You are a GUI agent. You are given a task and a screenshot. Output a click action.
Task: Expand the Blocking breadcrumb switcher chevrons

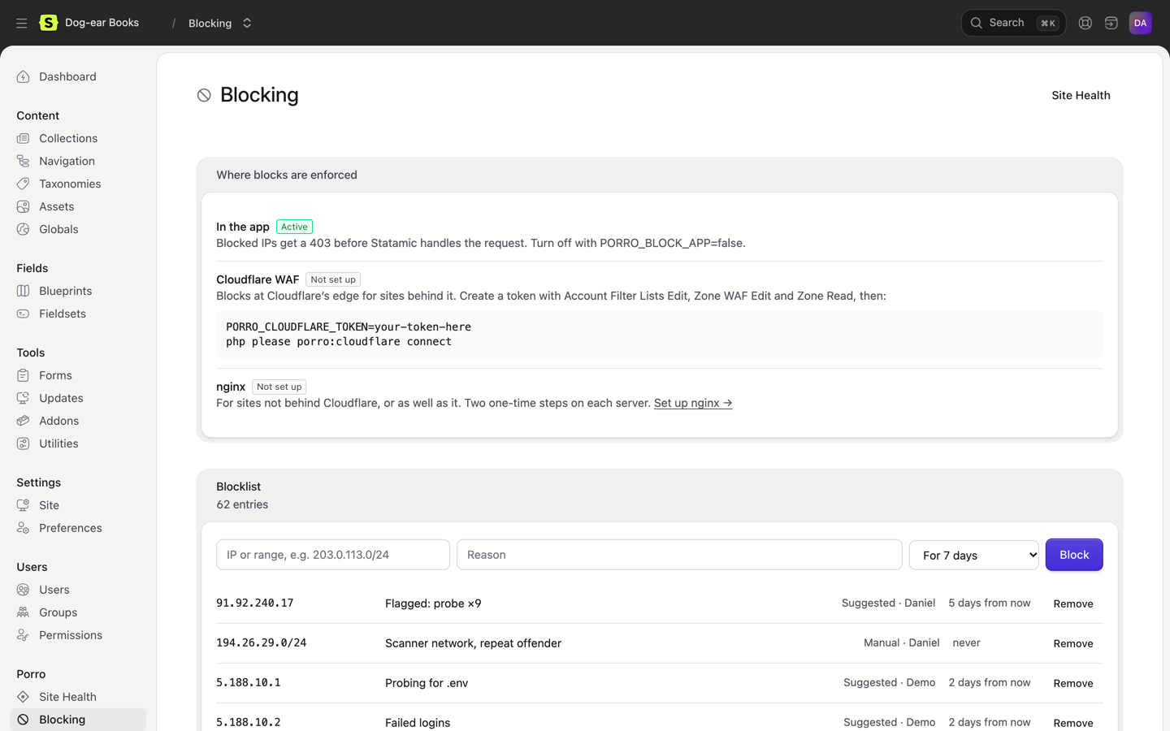point(247,24)
